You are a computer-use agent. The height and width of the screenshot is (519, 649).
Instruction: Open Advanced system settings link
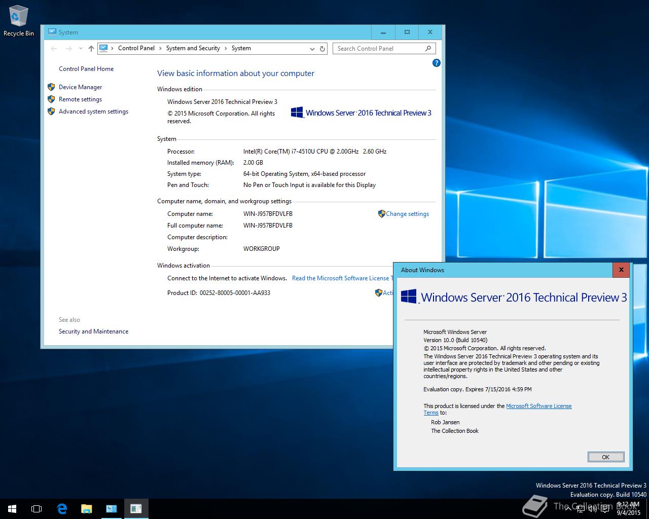[x=93, y=112]
